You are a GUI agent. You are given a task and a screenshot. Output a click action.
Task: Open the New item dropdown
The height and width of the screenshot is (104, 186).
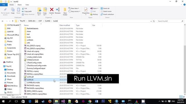tap(74, 8)
